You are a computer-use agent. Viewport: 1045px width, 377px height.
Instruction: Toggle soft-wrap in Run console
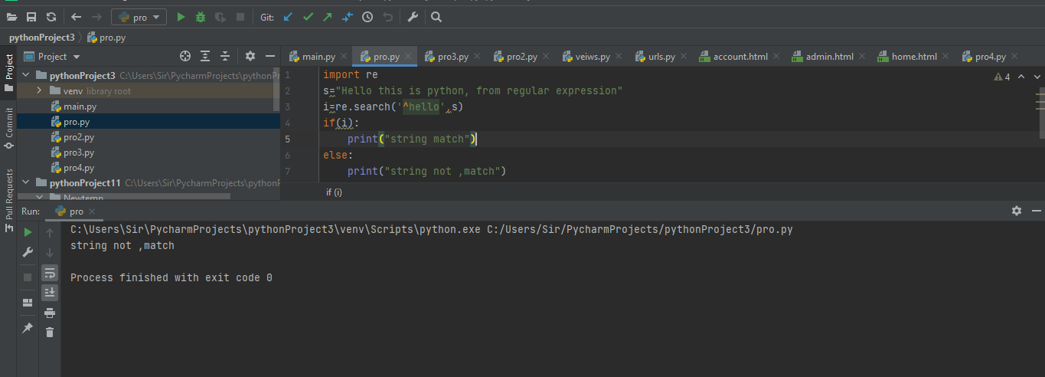(x=50, y=273)
